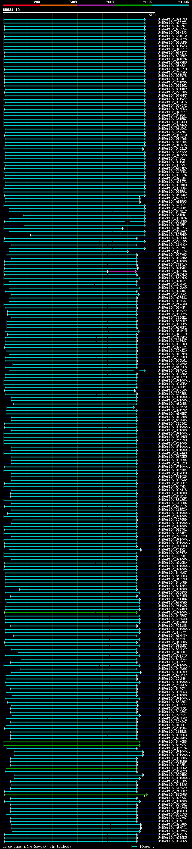Image resolution: width=192 pixels, height=849 pixels.
Task: Select hit label UniRef100_Q40177
Action: pos(172,112)
